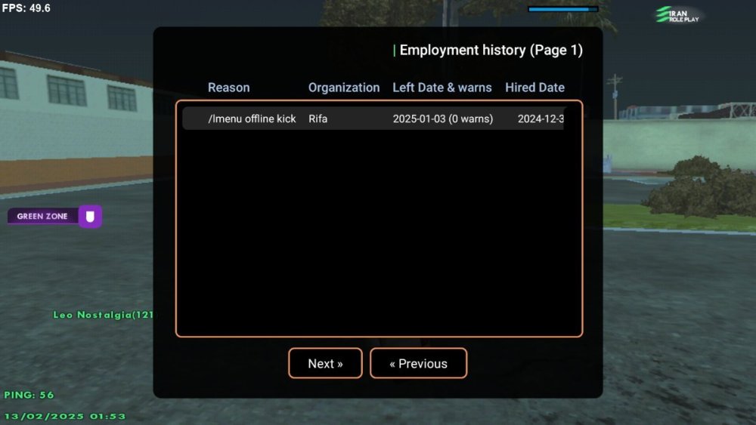This screenshot has height=425, width=756.
Task: Click the FPS: 49.6 counter
Action: [26, 8]
